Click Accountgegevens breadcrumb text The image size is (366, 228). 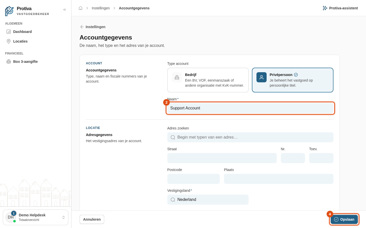pos(134,8)
